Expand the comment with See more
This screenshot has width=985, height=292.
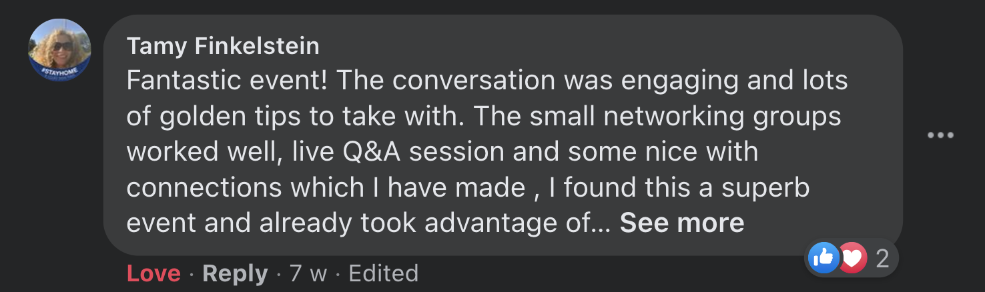coord(681,223)
